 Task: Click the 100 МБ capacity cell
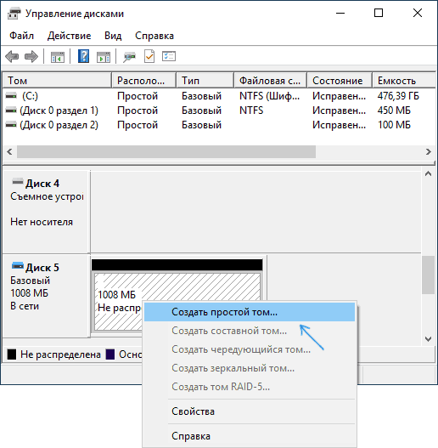pyautogui.click(x=394, y=125)
